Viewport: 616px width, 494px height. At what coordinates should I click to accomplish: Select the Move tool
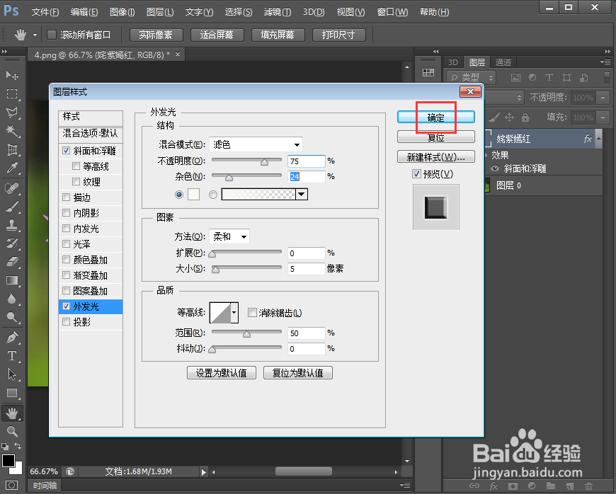(x=12, y=75)
